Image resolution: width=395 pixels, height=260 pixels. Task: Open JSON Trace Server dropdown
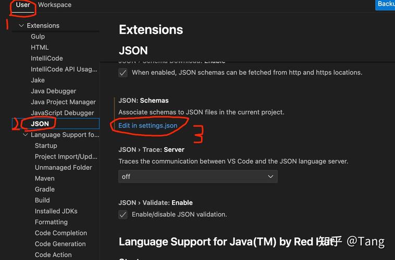[198, 176]
